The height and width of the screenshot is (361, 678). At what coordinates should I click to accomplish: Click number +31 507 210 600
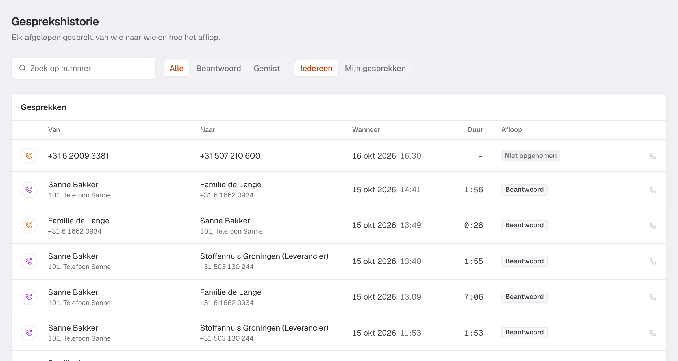coord(230,156)
